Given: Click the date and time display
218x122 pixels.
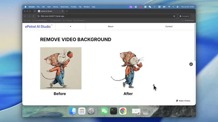Looking at the screenshot, I should [187, 7].
